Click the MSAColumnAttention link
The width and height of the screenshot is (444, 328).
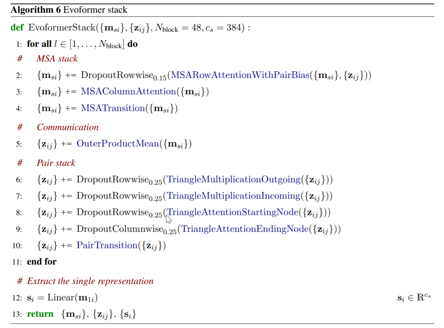coord(129,91)
